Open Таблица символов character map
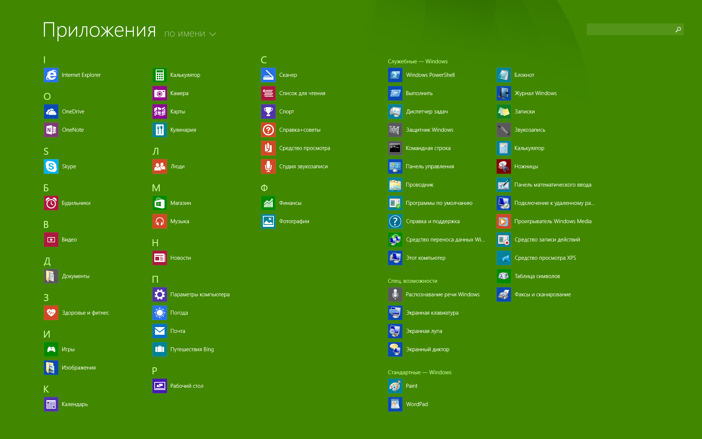 click(528, 276)
